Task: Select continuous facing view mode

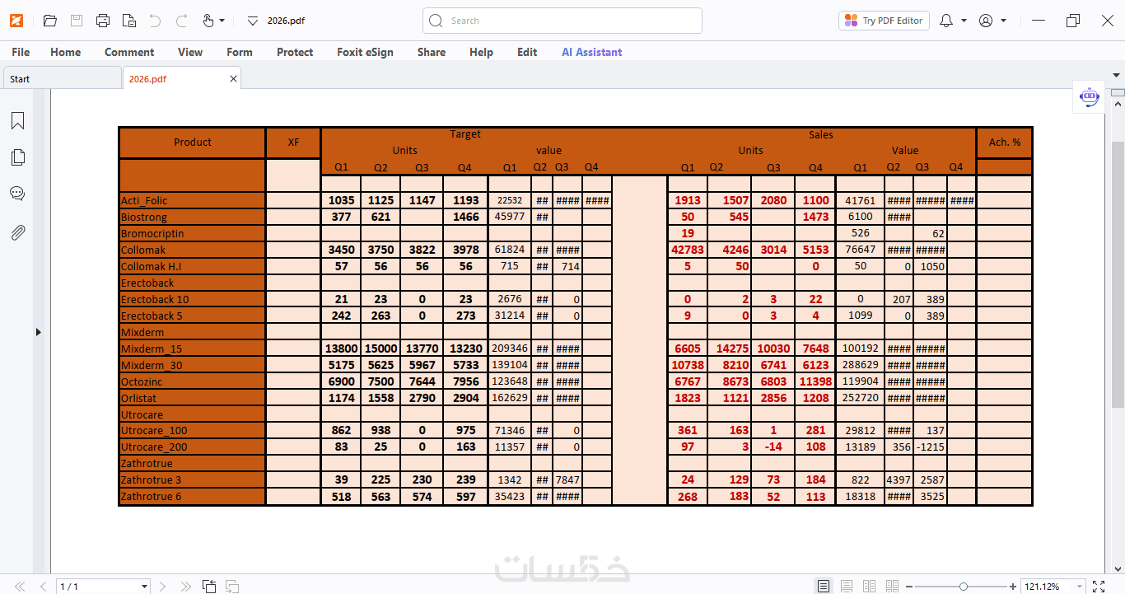Action: (x=892, y=587)
